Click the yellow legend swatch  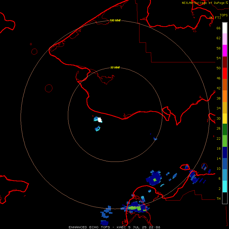click(x=225, y=119)
